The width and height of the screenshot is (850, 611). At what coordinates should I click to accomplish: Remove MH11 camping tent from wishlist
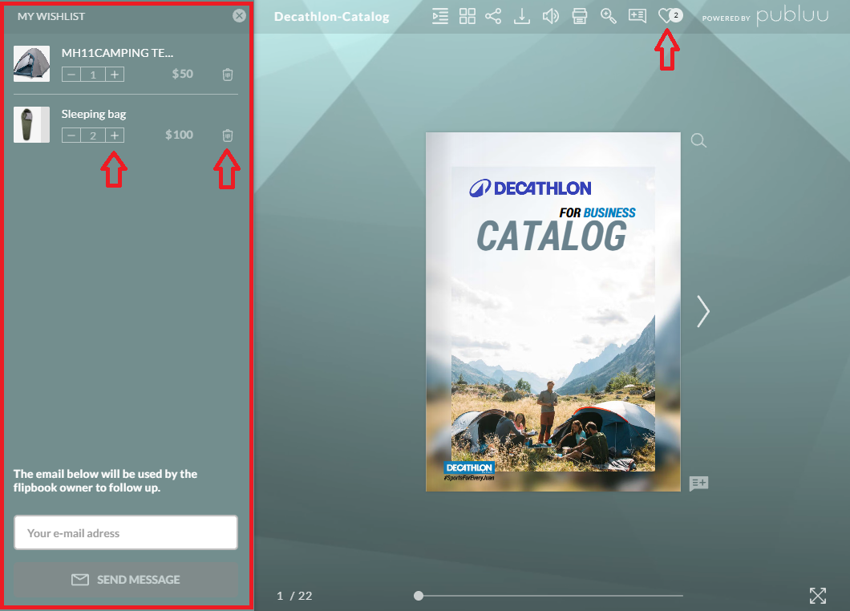click(x=228, y=75)
